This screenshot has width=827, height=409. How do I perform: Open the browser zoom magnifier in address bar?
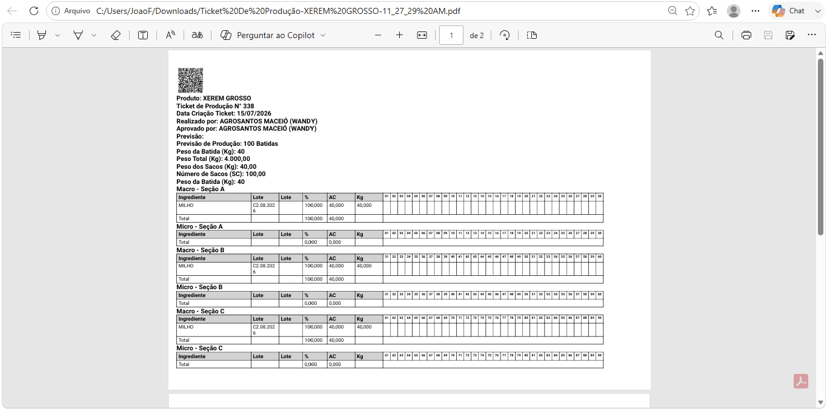[x=673, y=11]
